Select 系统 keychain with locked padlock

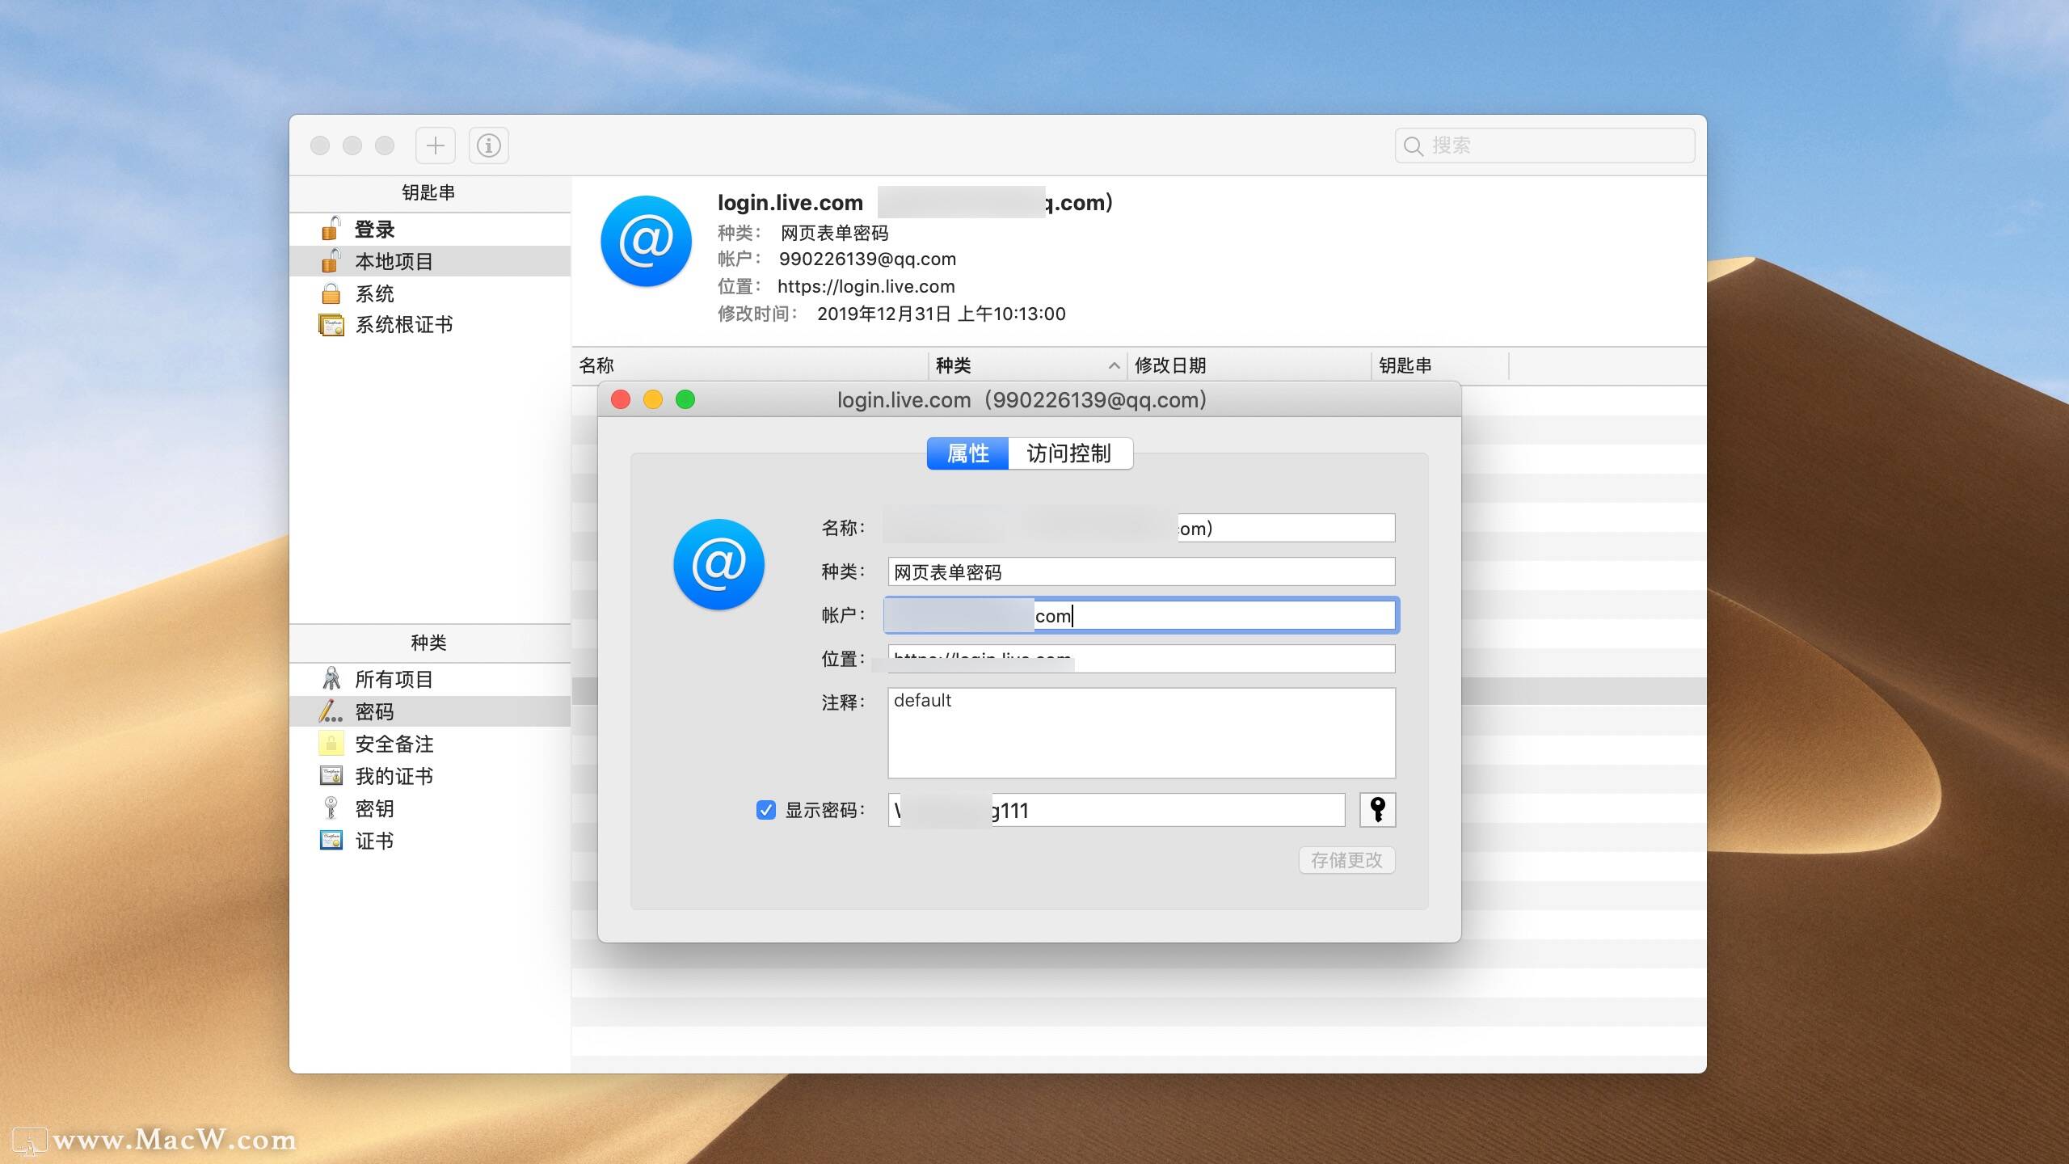coord(374,293)
